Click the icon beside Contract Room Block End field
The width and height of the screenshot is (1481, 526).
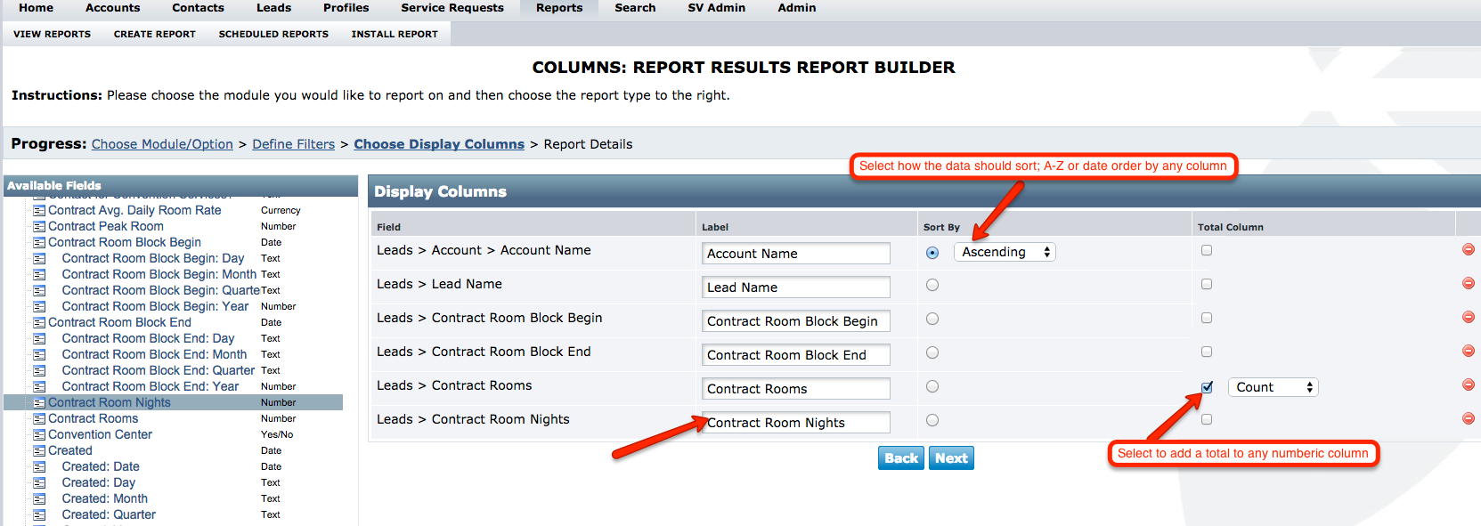pos(39,323)
